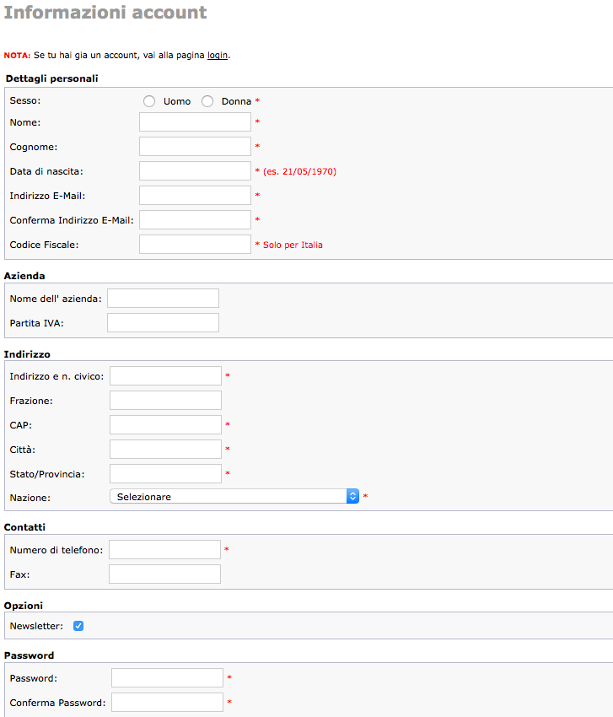This screenshot has width=613, height=717.
Task: Focus the Conferma Password field
Action: click(x=167, y=703)
